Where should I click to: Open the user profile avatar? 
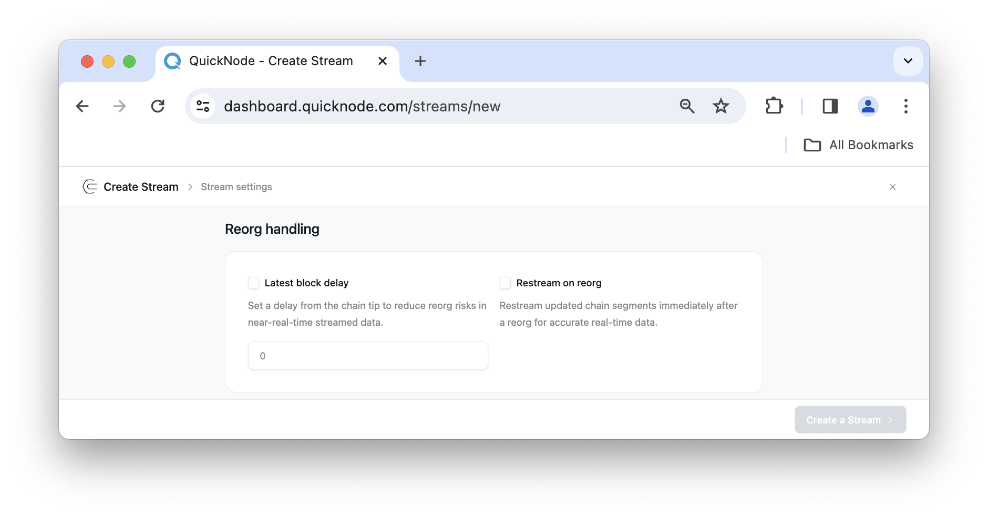[x=868, y=106]
